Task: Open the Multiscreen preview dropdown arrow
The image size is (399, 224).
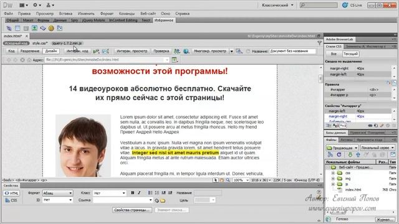Action: pos(231,51)
